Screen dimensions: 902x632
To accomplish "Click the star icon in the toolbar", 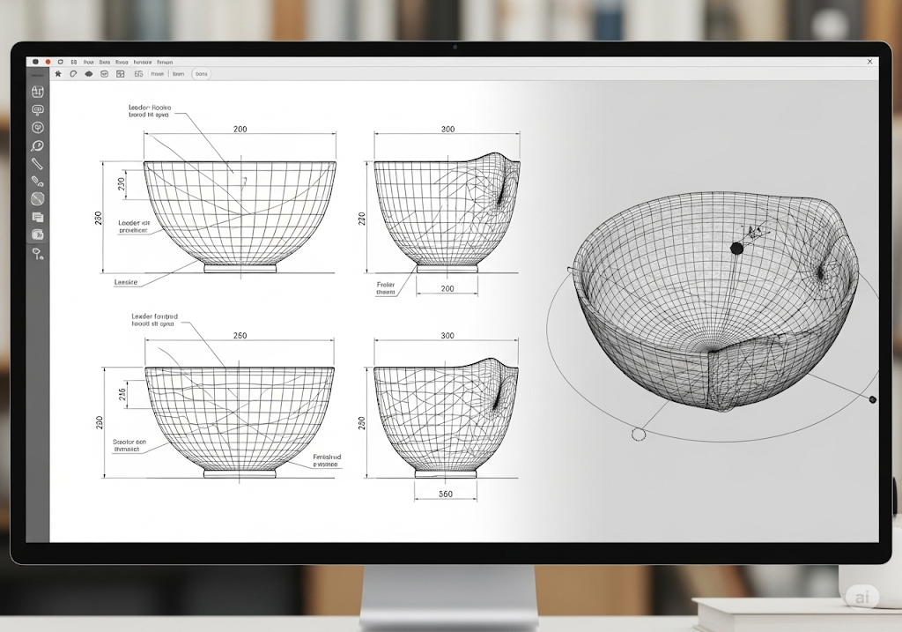I will coord(58,75).
